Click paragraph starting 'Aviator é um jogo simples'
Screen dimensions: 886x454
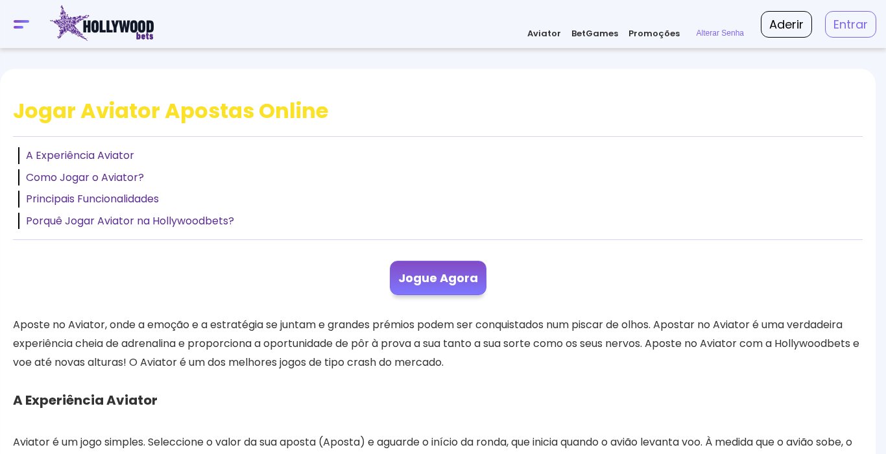point(433,442)
